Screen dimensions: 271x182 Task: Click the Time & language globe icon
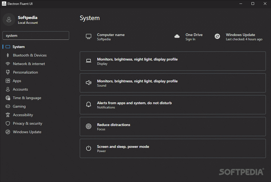click(x=8, y=98)
